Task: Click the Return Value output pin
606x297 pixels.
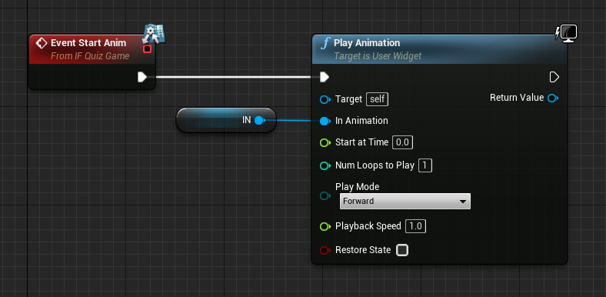Action: click(553, 98)
